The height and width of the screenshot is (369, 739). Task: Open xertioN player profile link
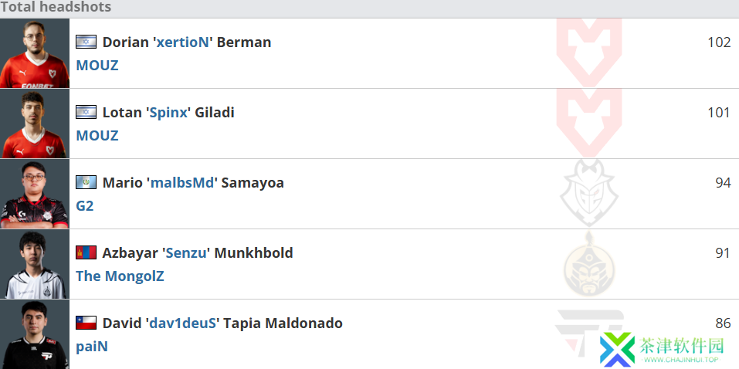[x=182, y=42]
